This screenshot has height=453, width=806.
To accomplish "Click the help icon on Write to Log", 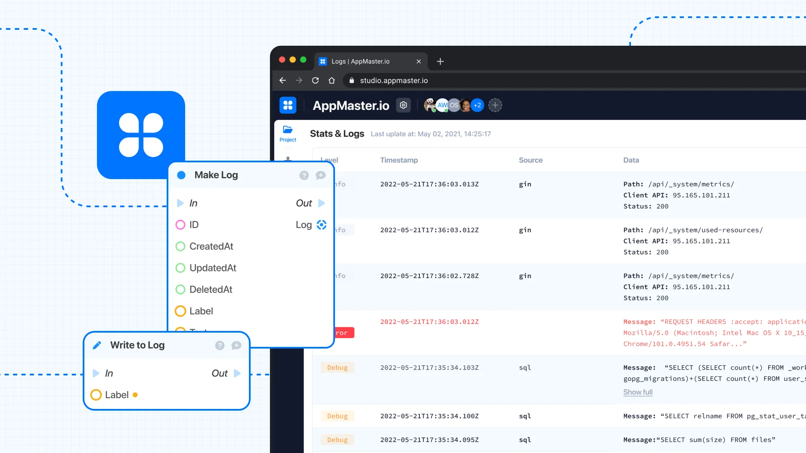I will [220, 345].
